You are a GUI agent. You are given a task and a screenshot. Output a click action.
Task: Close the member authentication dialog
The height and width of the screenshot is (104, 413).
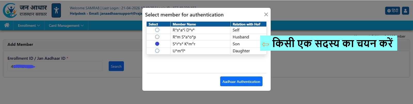266,15
